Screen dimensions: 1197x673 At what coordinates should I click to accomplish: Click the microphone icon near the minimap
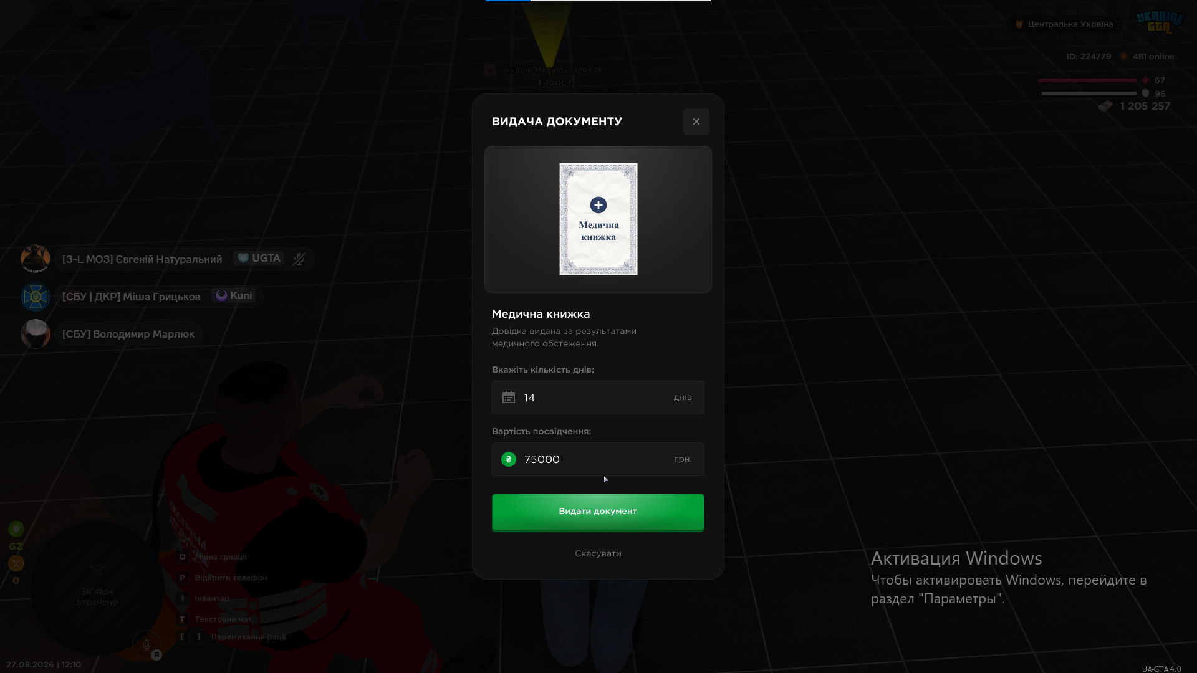point(147,644)
